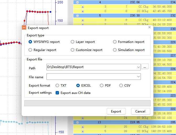Select Layer report export type

72,42
